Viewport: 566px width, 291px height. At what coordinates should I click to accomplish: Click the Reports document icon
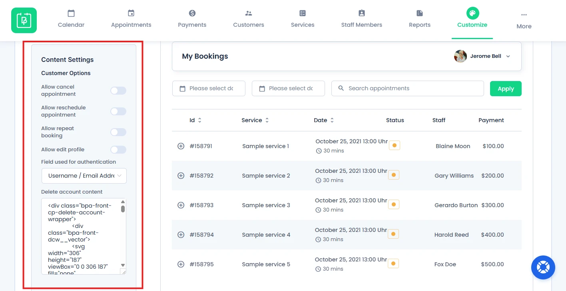tap(420, 13)
